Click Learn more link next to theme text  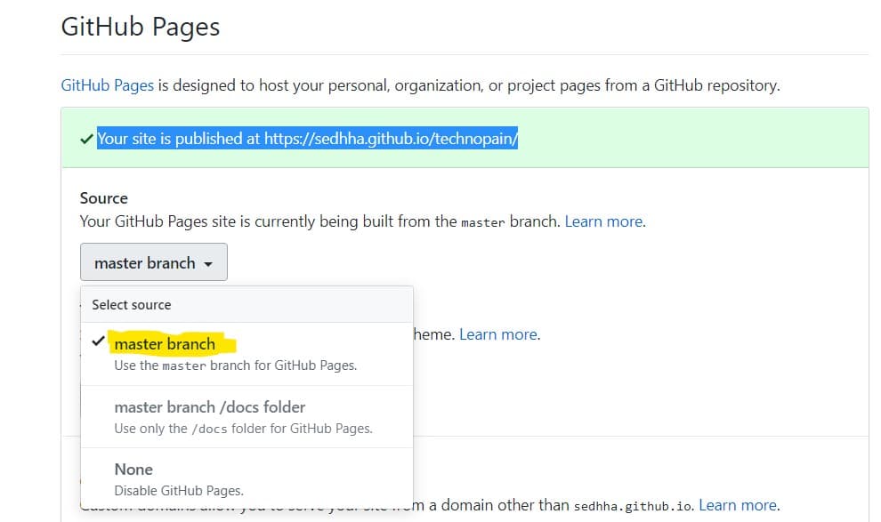coord(498,334)
